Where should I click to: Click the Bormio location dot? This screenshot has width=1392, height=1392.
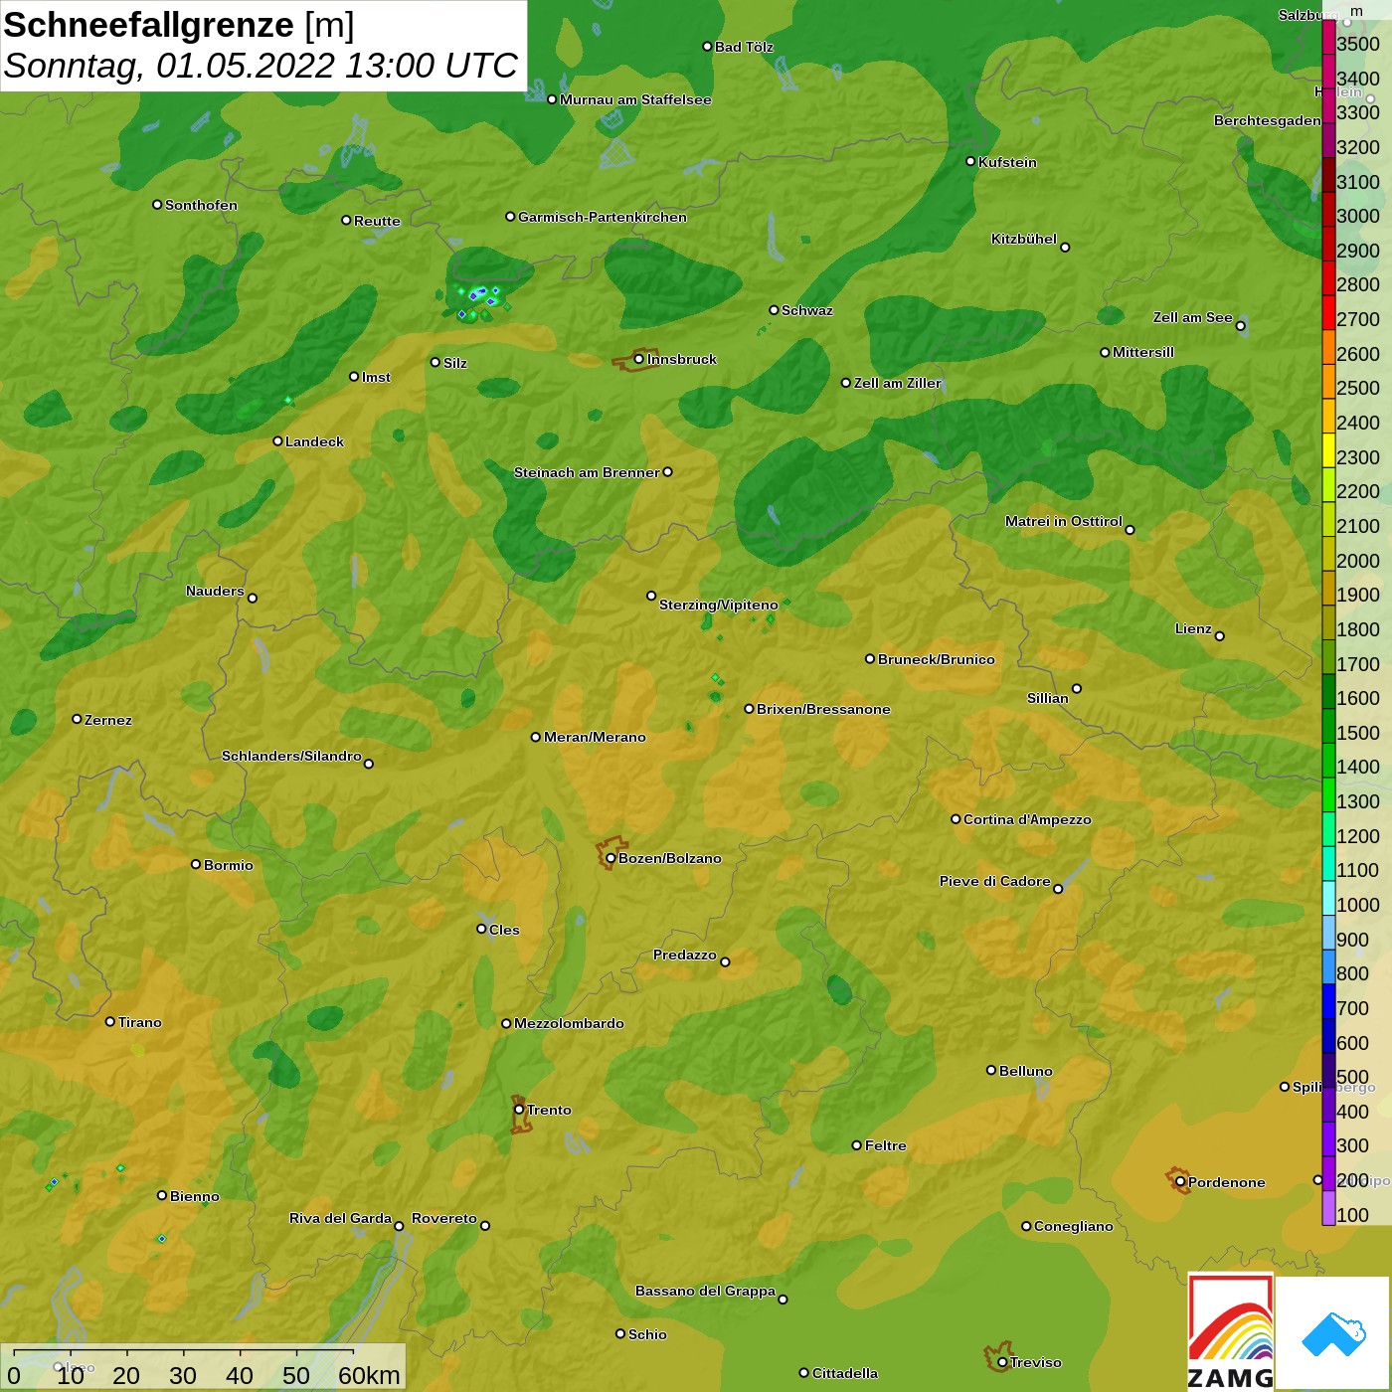196,864
